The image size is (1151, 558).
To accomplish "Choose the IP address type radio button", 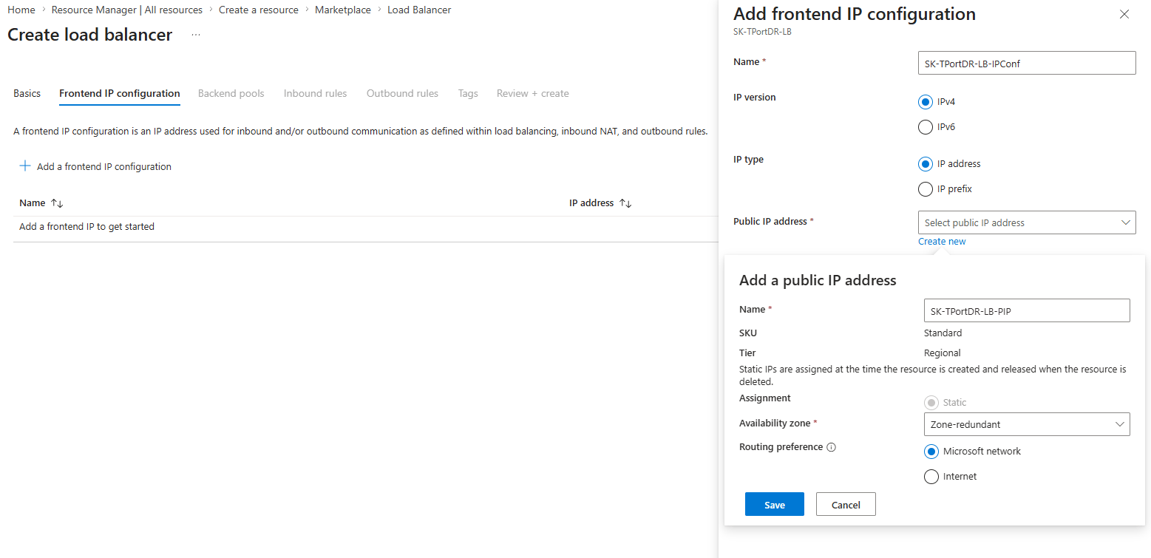I will [x=926, y=164].
